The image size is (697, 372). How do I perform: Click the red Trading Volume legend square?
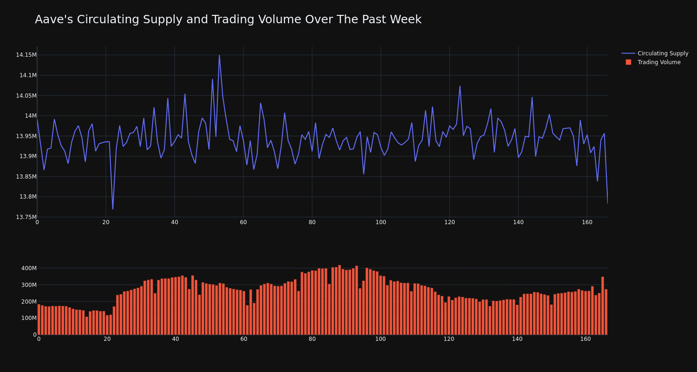(x=628, y=62)
